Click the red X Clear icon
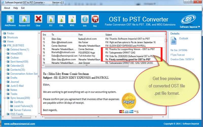The width and height of the screenshot is (203, 127). (38, 19)
